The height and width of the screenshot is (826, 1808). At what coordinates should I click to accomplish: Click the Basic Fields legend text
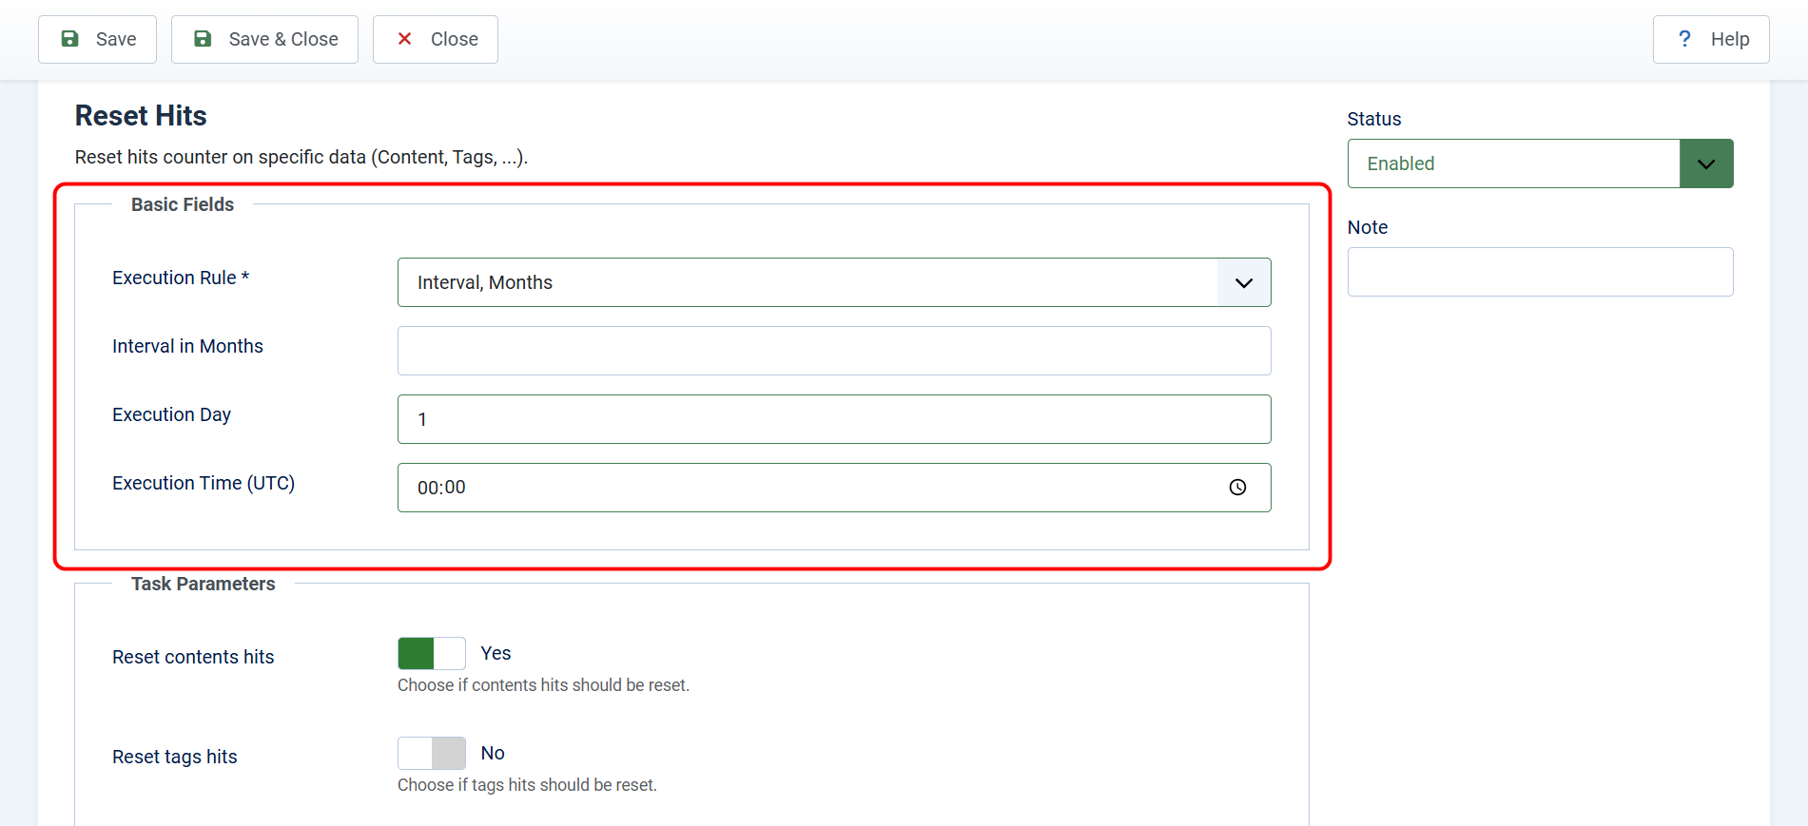183,204
